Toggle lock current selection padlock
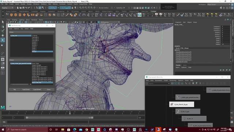 72,8
